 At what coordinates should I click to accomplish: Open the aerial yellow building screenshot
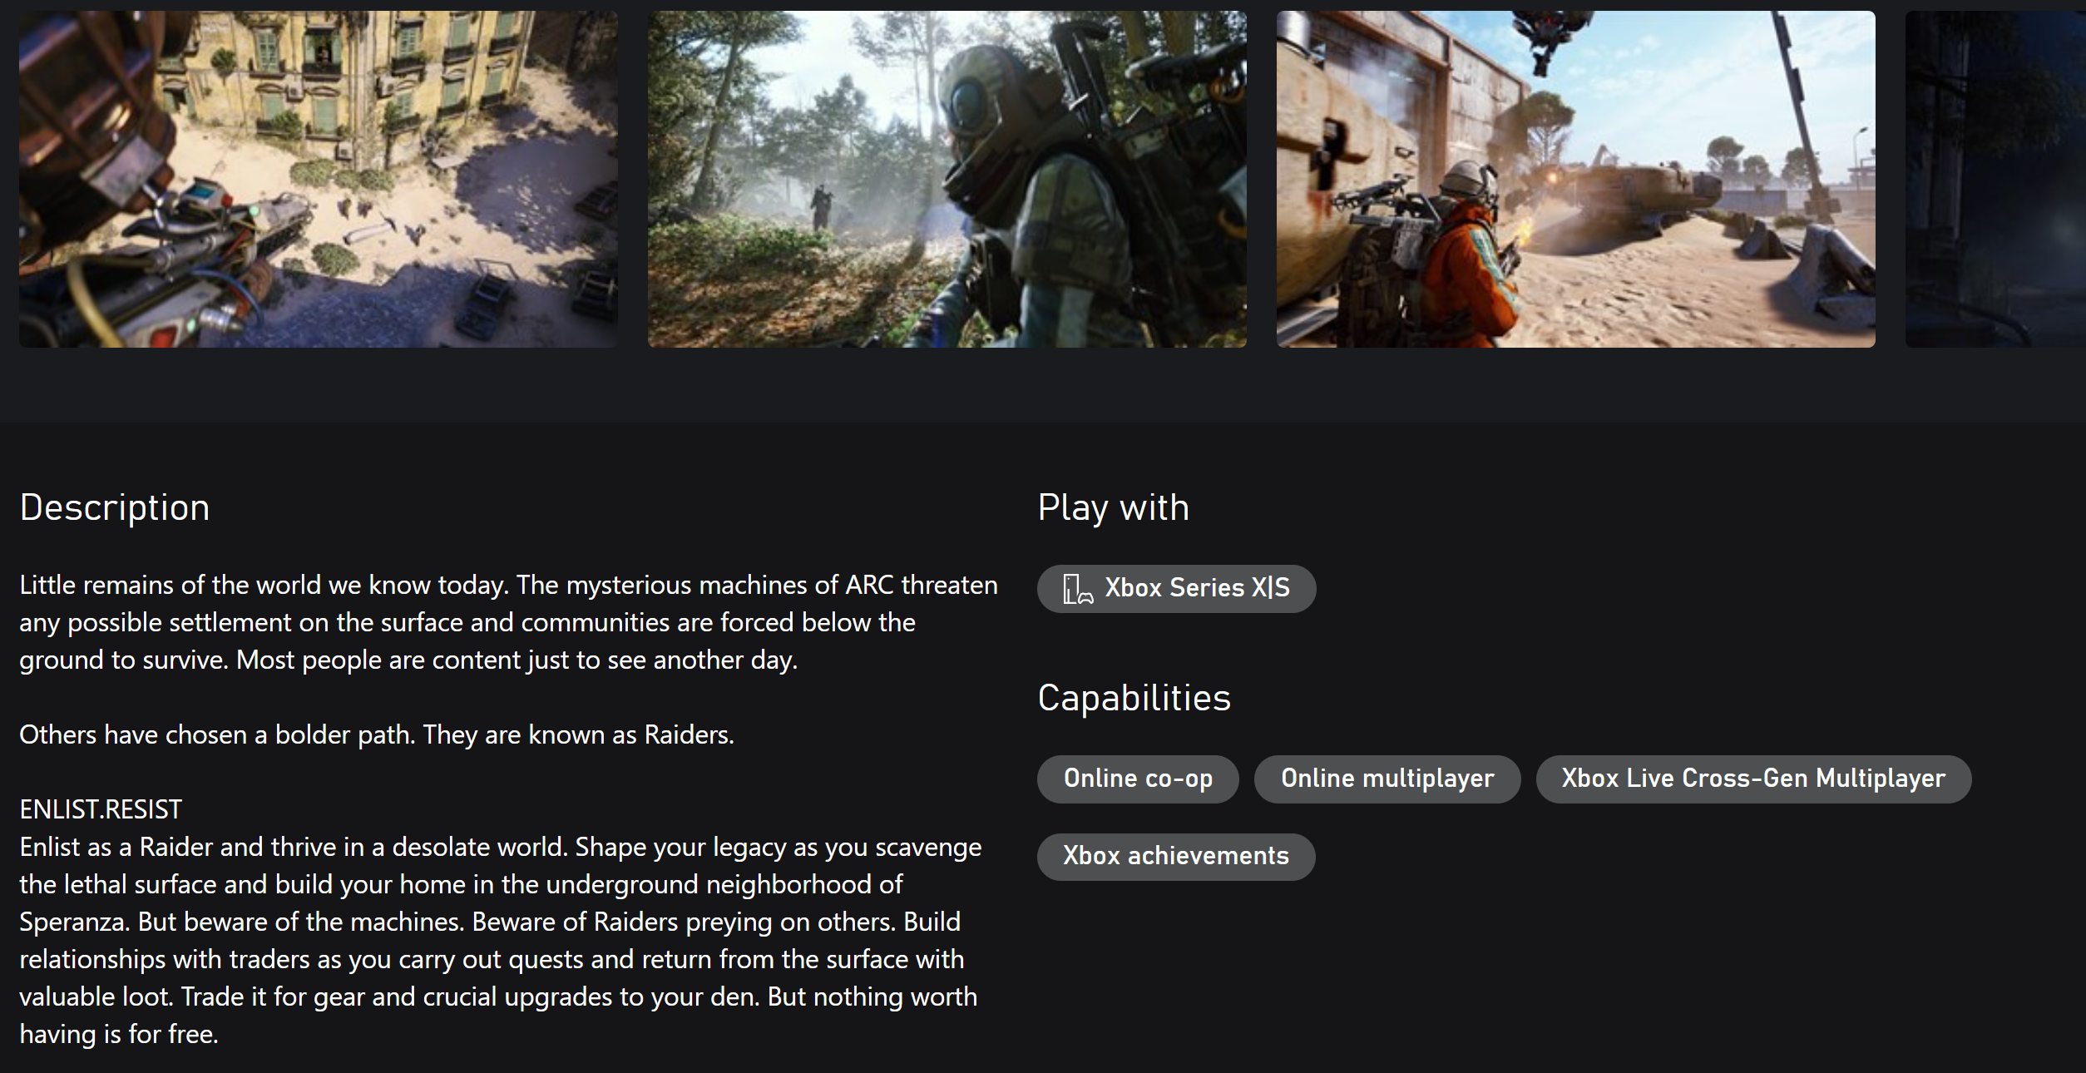pyautogui.click(x=319, y=179)
